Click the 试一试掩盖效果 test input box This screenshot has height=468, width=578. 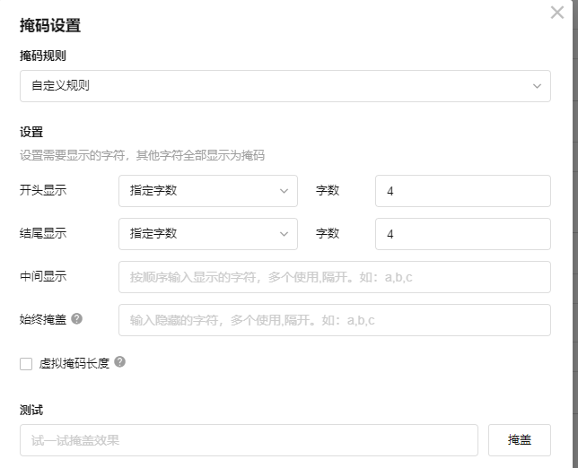click(x=249, y=440)
